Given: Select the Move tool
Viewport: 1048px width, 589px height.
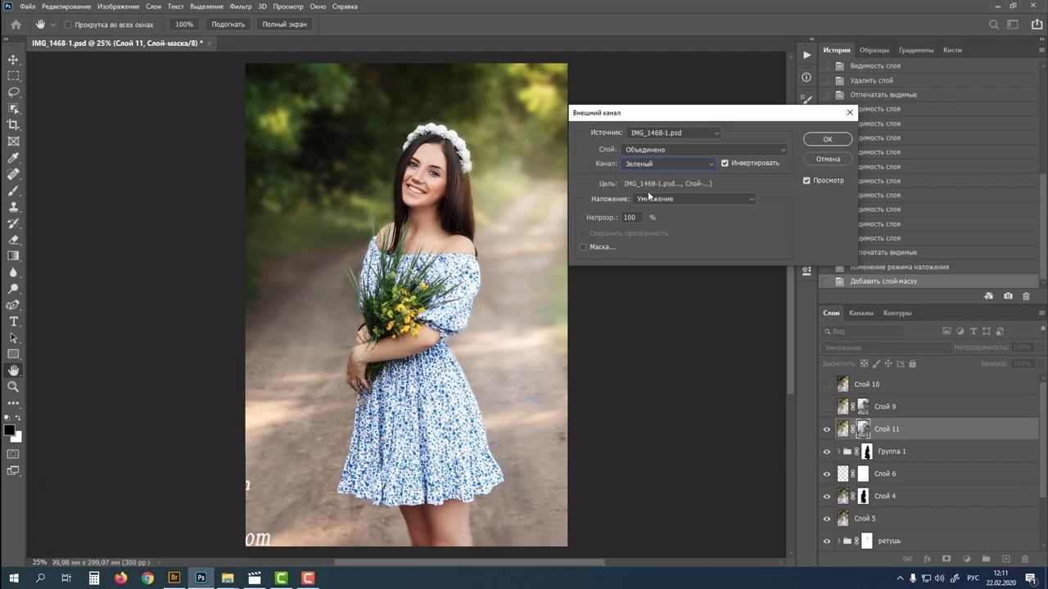Looking at the screenshot, I should tap(13, 60).
